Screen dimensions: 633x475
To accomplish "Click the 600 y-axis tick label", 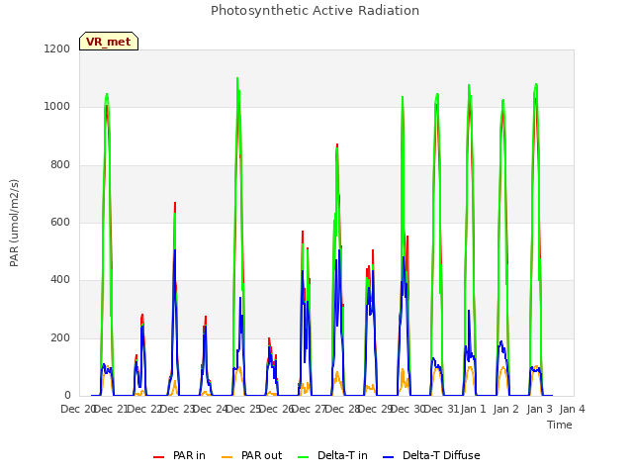I will (60, 222).
